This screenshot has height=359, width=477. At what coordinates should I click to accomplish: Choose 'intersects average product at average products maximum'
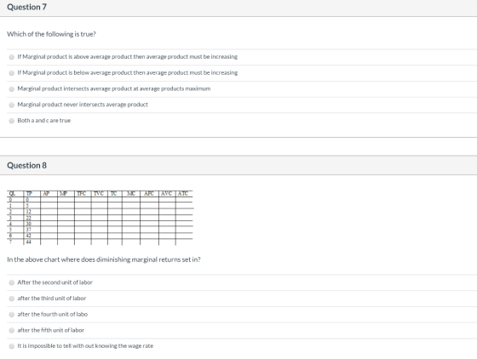tap(12, 89)
